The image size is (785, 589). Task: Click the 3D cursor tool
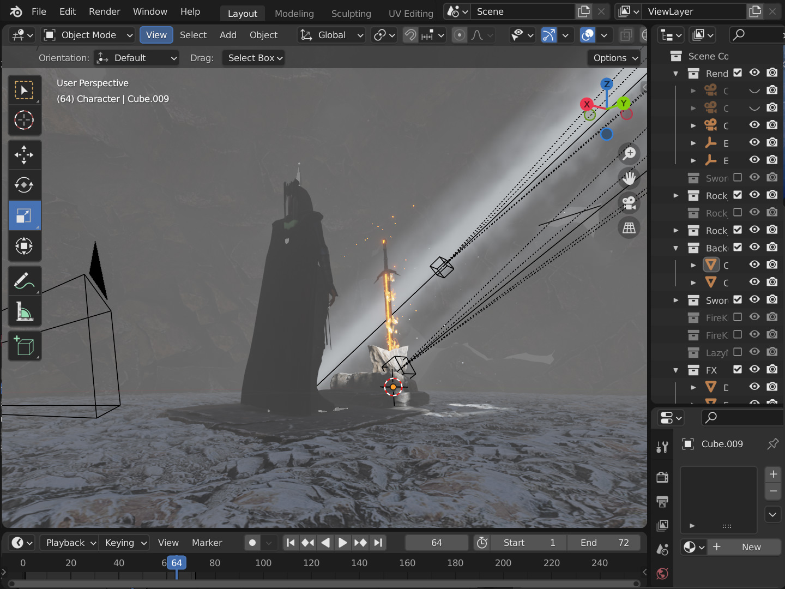click(x=24, y=120)
